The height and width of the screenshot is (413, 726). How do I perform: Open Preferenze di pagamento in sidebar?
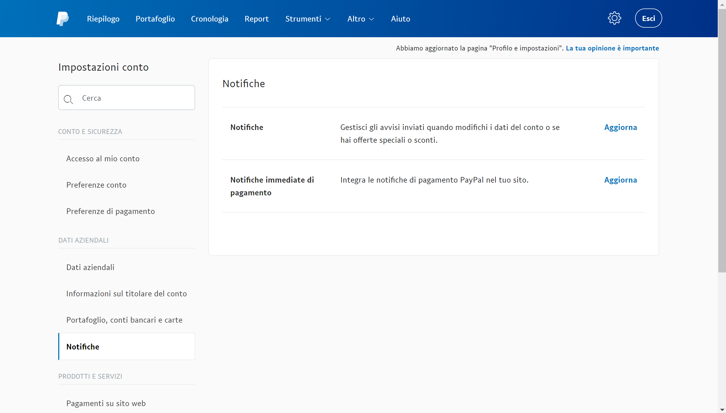pyautogui.click(x=110, y=211)
